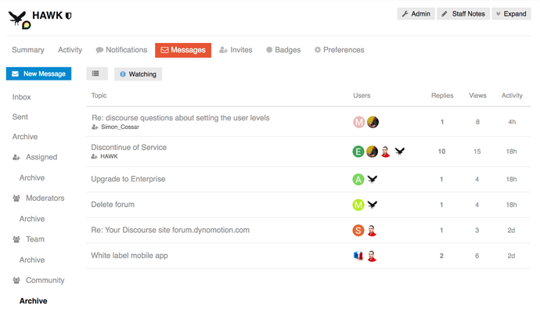Click the pink M avatar in first topic row

tap(358, 122)
